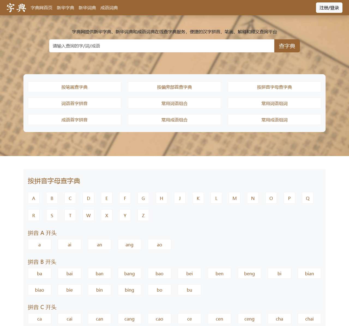Select the letter Z index button

(x=143, y=216)
